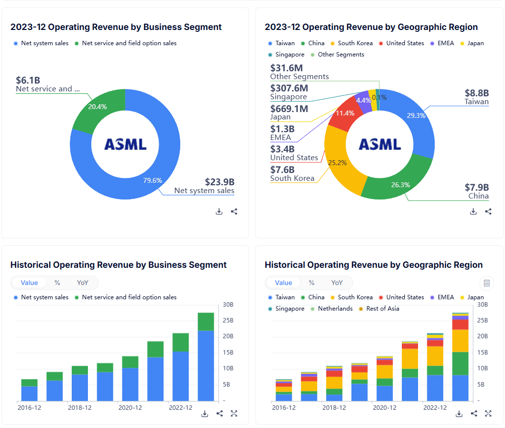Toggle Japan in historical region legend
The height and width of the screenshot is (428, 505).
pyautogui.click(x=472, y=297)
